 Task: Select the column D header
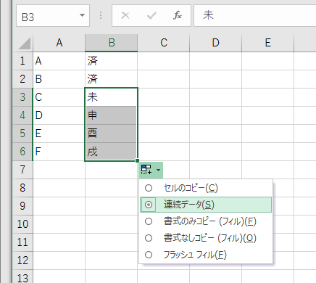[215, 43]
